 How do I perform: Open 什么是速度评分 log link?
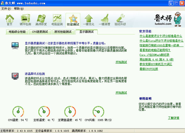pos(161,36)
